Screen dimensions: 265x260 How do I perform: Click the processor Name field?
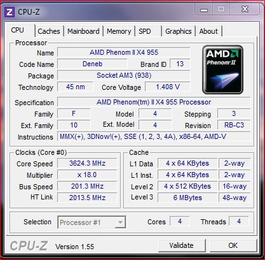[124, 52]
